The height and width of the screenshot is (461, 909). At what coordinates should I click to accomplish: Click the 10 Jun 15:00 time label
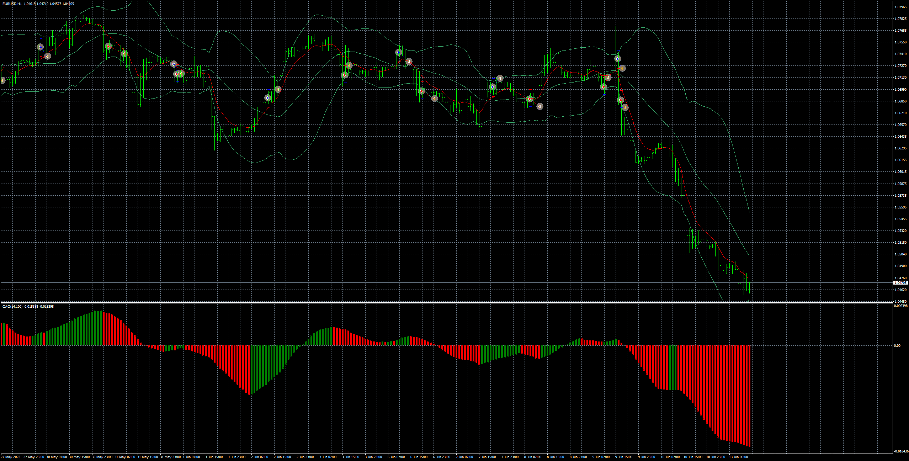693,457
